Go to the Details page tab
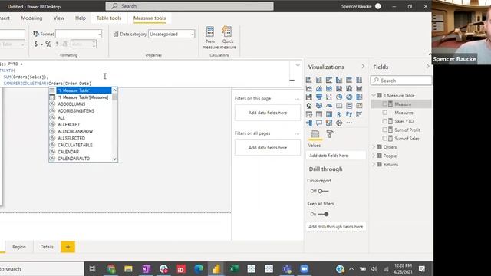Viewport: 491px width, 276px height. click(47, 247)
